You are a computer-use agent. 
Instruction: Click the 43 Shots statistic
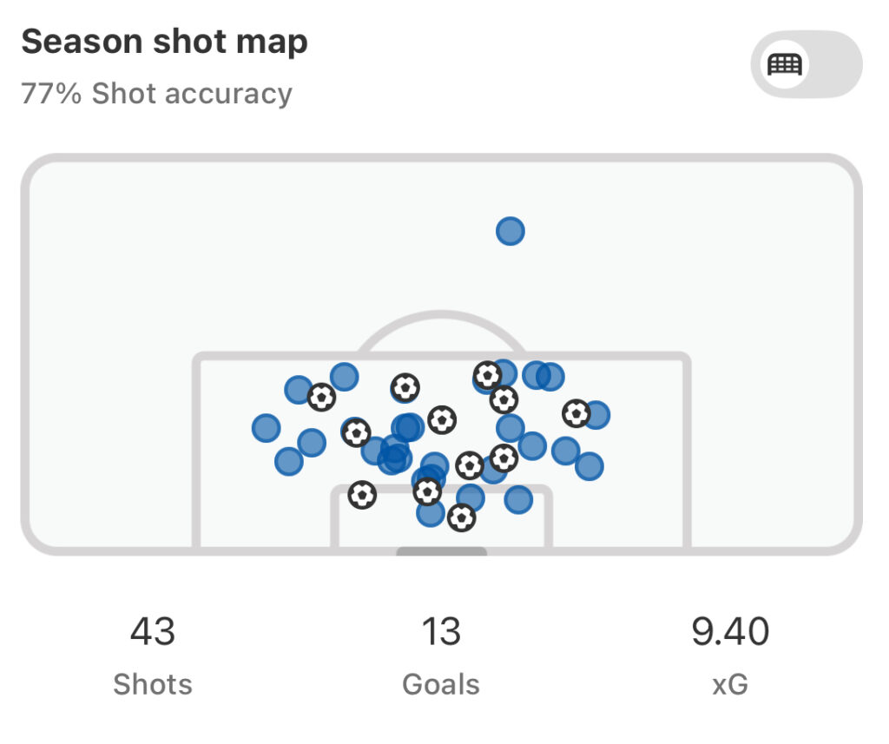click(153, 656)
